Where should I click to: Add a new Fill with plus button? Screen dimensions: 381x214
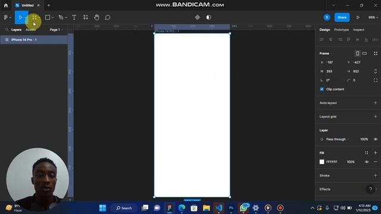[376, 153]
